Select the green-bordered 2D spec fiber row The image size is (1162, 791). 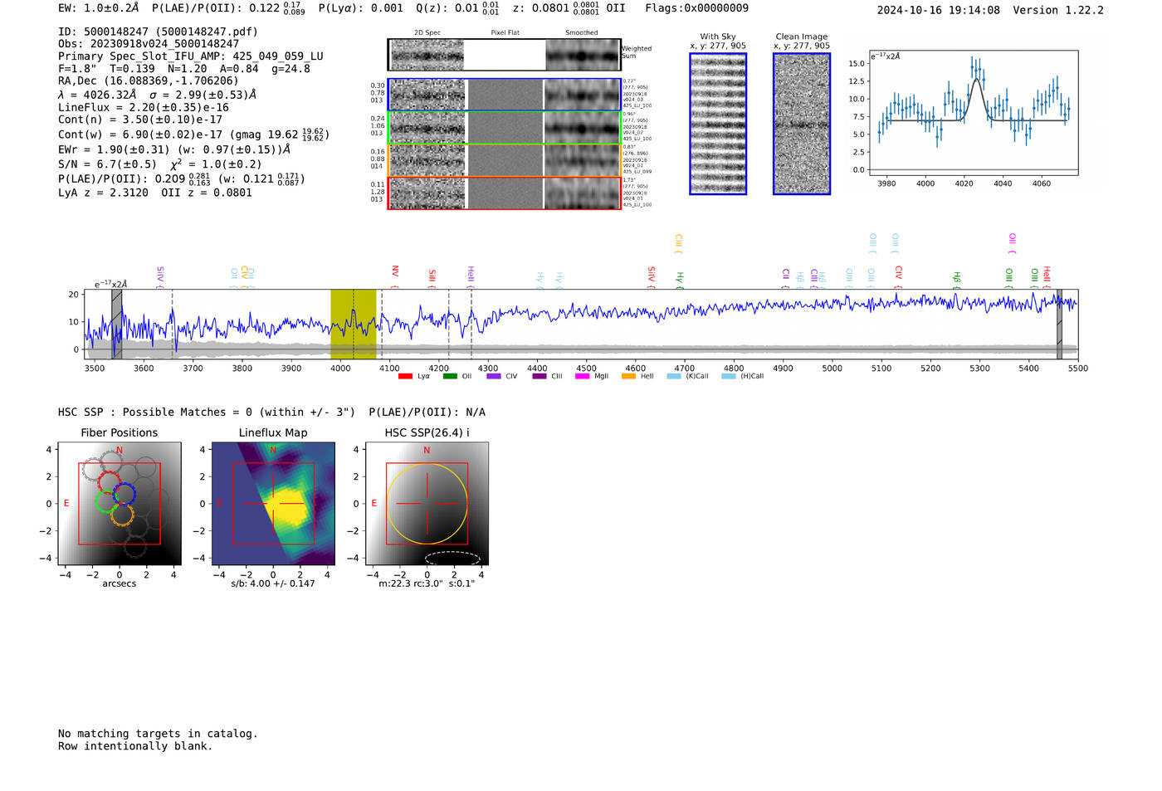[504, 128]
